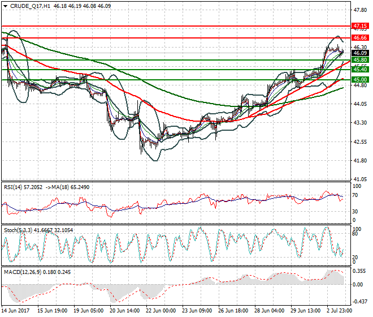
Task: Click the 2 Jul 23:00 time label
Action: tap(339, 311)
